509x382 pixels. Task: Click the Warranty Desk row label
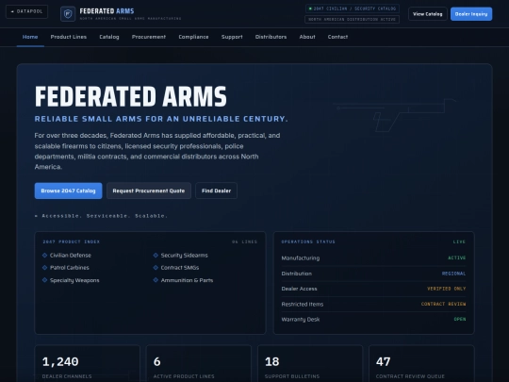click(301, 320)
